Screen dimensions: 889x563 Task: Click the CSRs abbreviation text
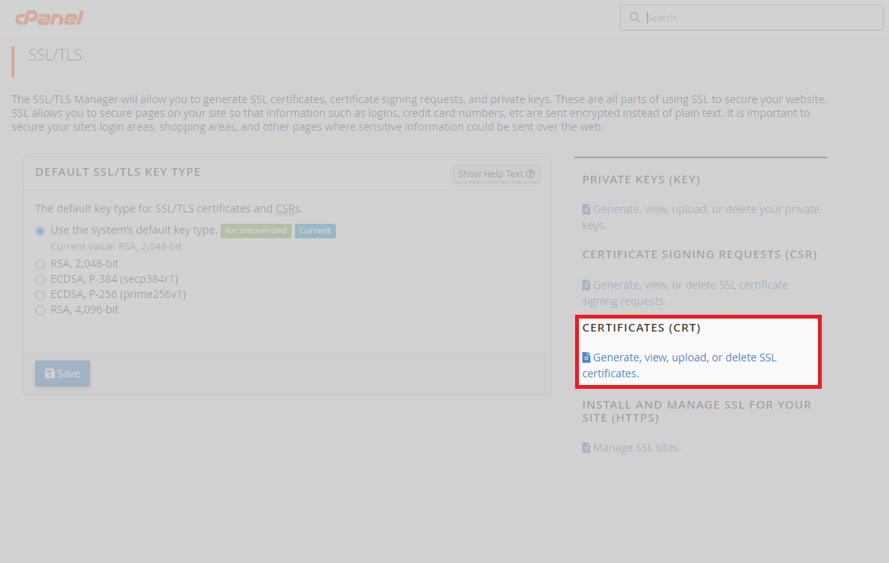coord(288,209)
